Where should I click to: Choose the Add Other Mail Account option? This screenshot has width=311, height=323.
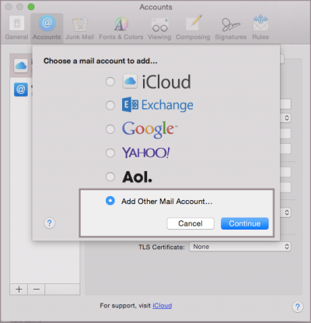(x=110, y=201)
